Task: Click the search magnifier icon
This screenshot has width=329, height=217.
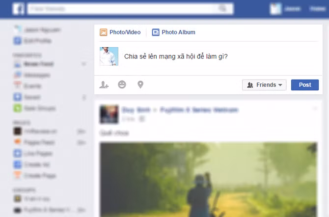Action: pyautogui.click(x=223, y=8)
